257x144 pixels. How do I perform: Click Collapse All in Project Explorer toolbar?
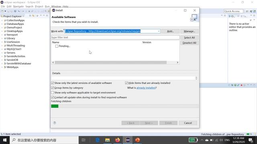point(30,16)
